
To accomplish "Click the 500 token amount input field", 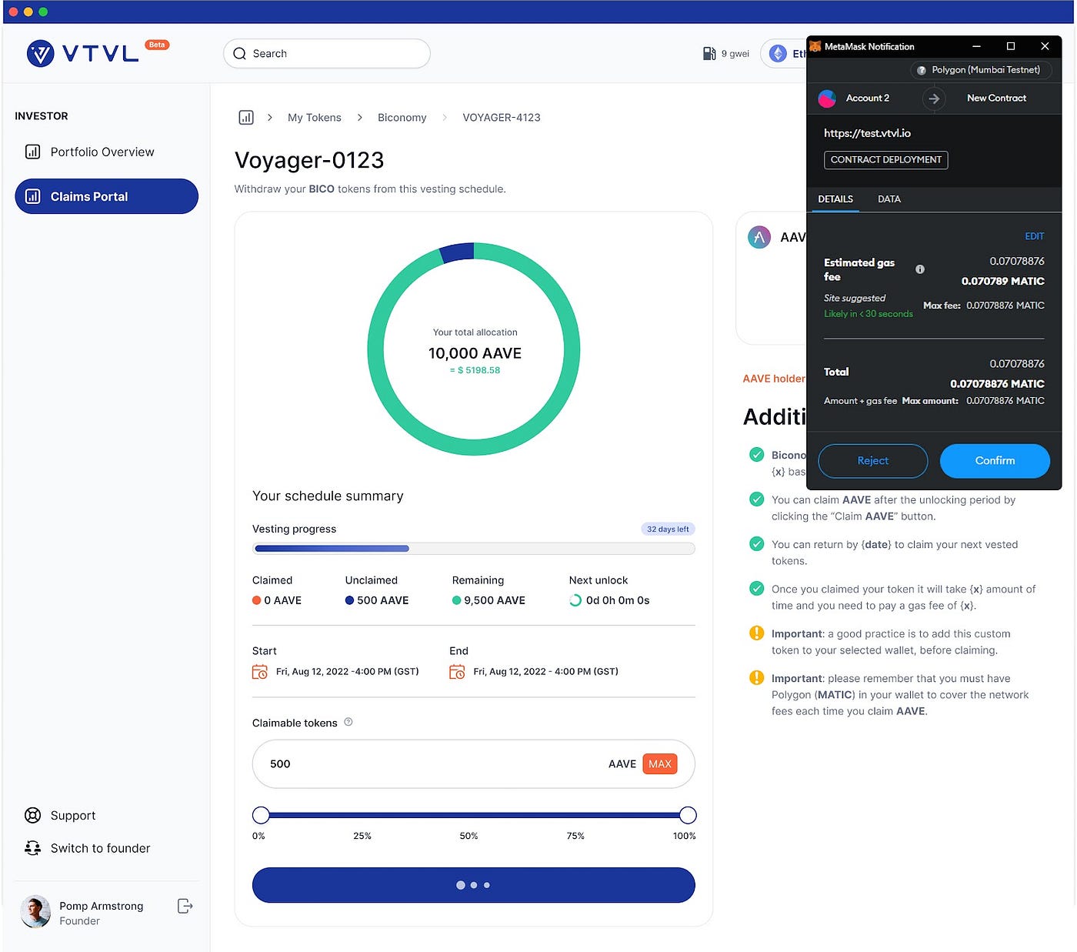I will point(385,763).
